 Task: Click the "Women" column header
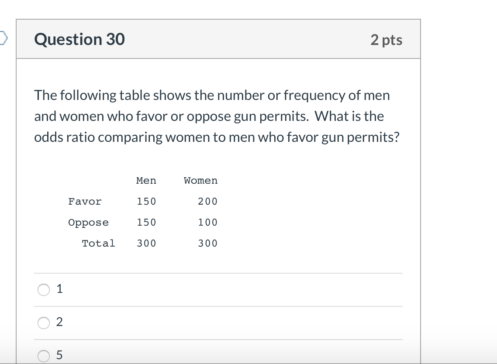(x=200, y=181)
